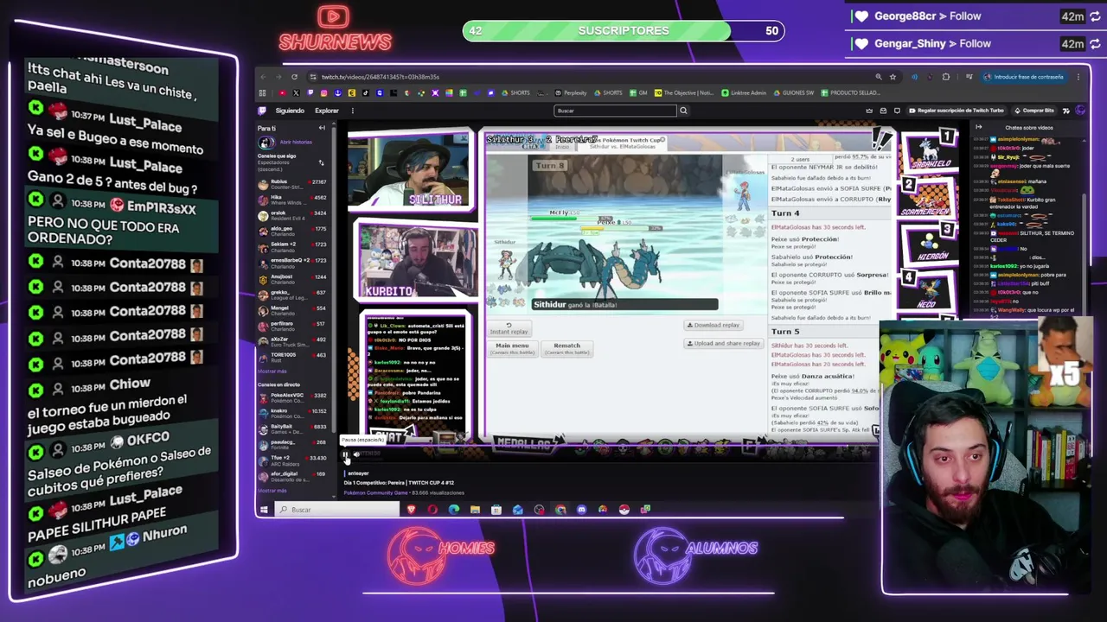Open the BaityBait live channel
This screenshot has width=1107, height=622.
tap(292, 429)
